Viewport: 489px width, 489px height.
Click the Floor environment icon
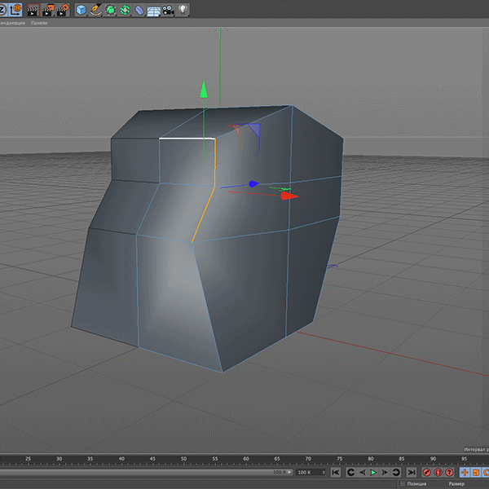[152, 10]
